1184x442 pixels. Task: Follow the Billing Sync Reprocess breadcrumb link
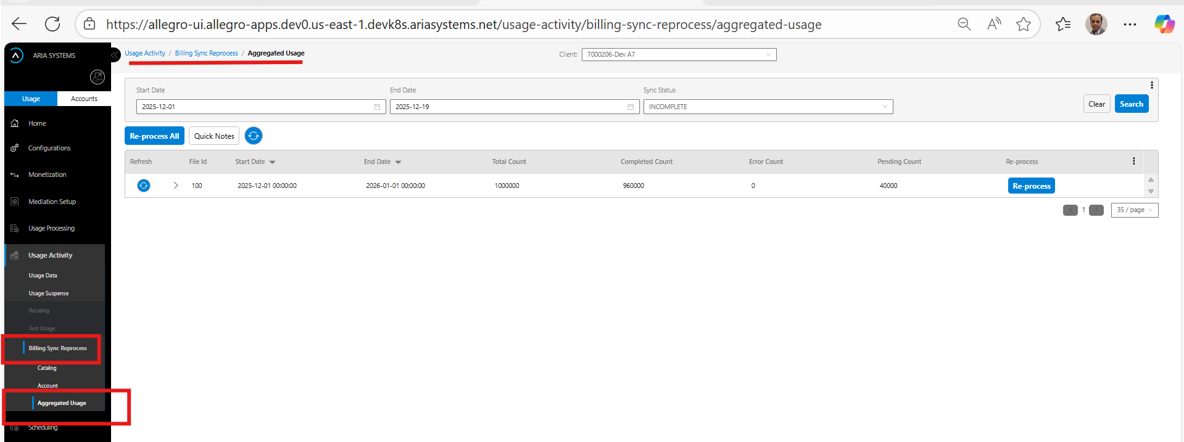206,53
